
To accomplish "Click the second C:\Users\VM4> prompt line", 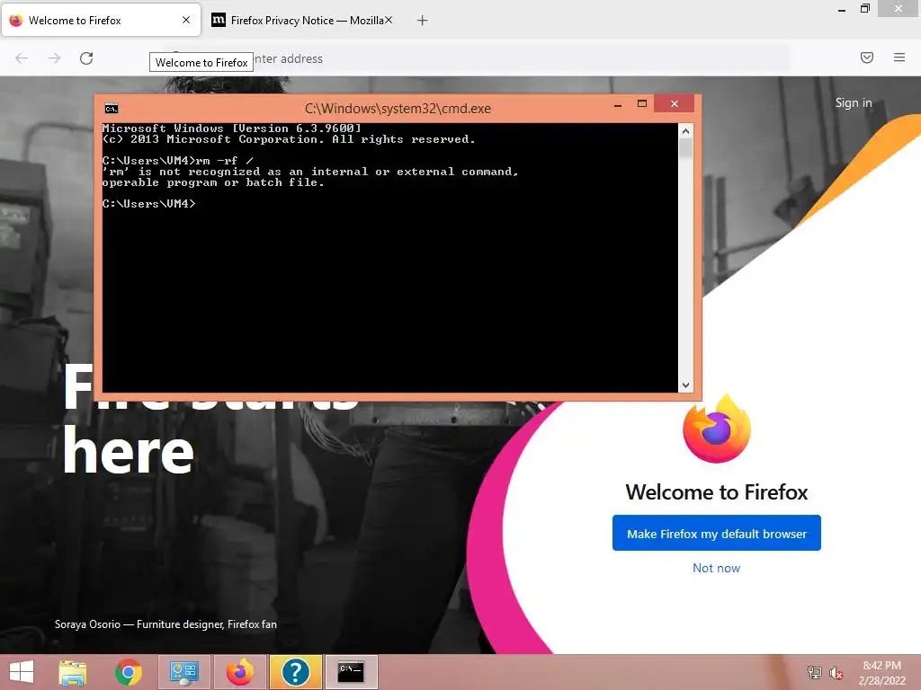I will (148, 204).
